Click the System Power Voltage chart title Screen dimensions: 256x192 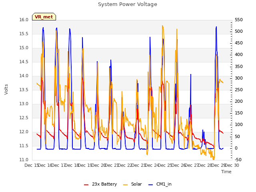(x=128, y=4)
